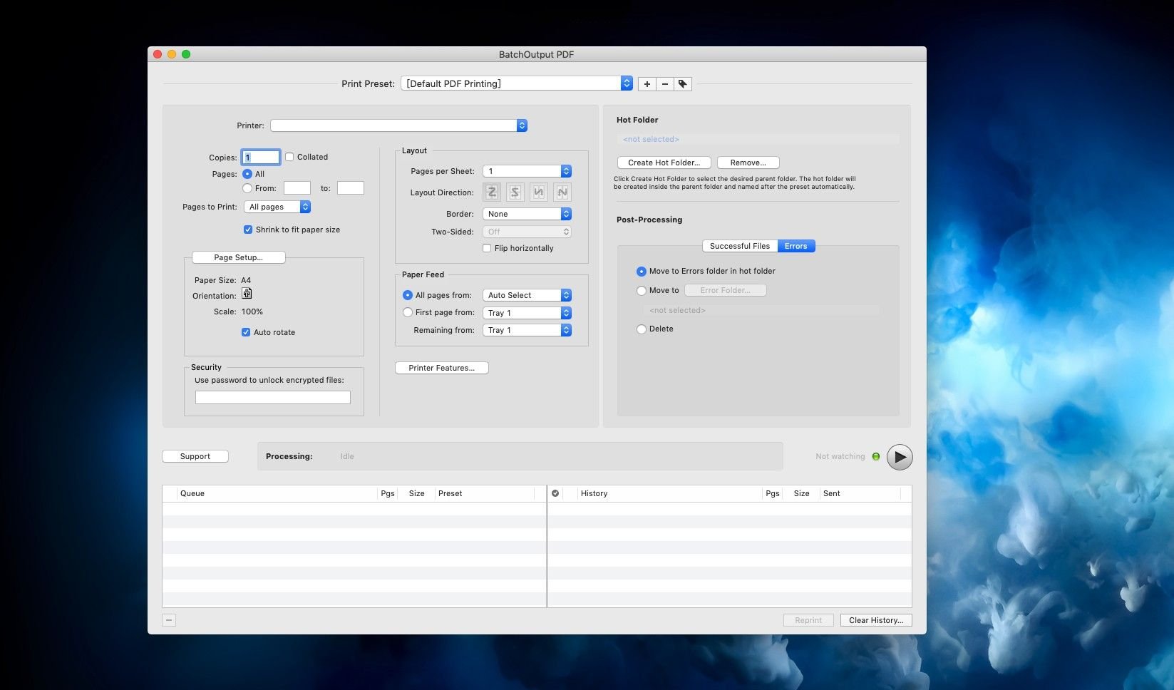Enable the Collated checkbox
1174x690 pixels.
point(289,157)
